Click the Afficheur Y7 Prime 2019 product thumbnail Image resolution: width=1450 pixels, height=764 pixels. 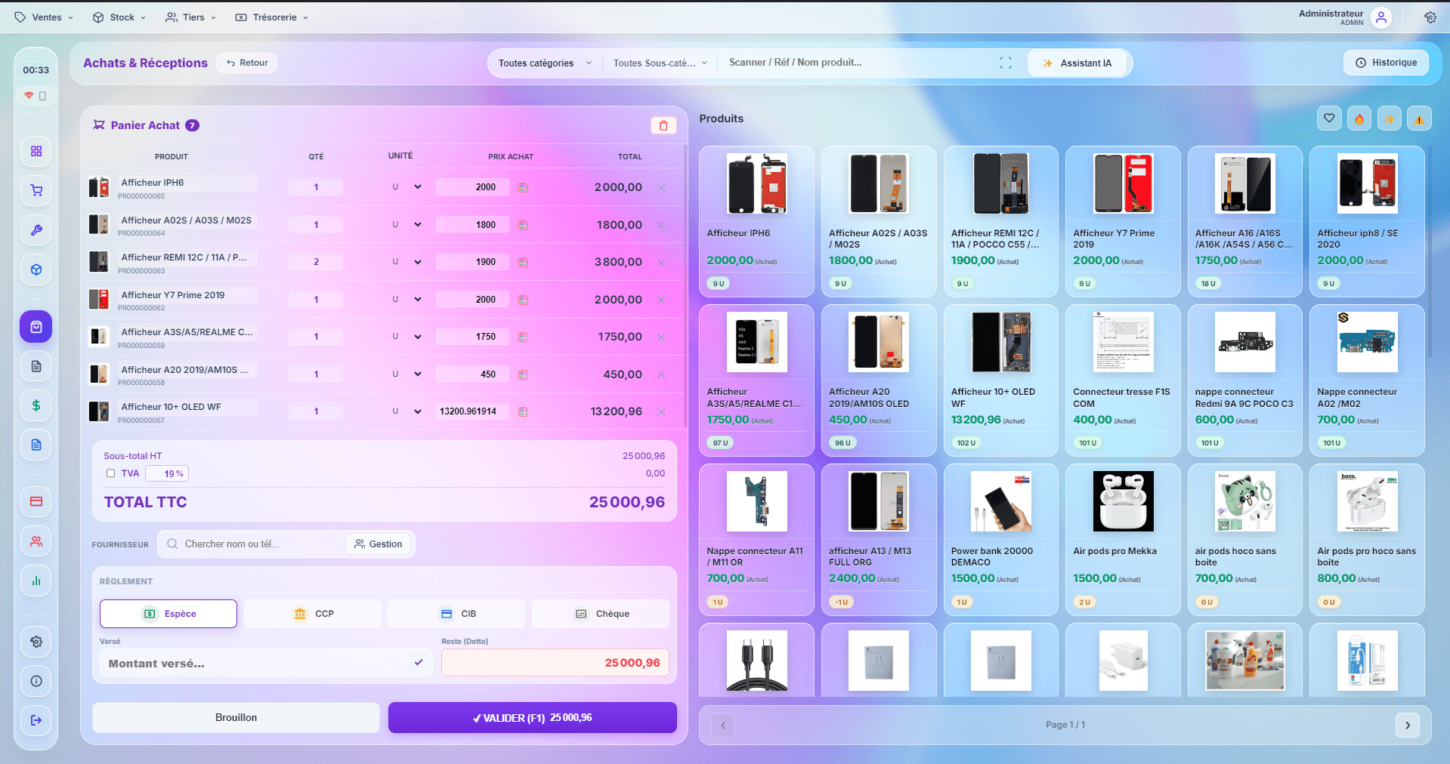point(1123,183)
